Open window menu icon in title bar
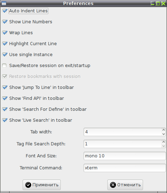This screenshot has height=193, width=167. tap(4, 4)
